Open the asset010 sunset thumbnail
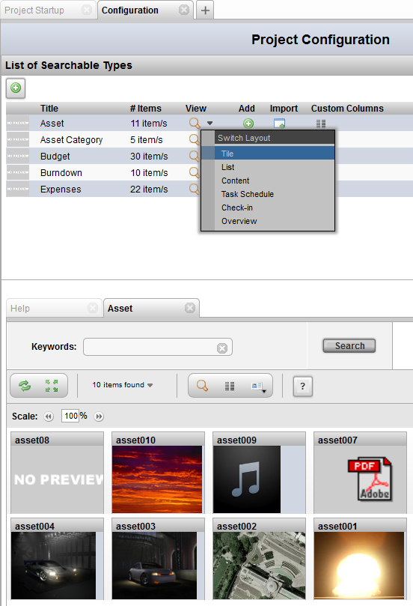 [x=157, y=479]
